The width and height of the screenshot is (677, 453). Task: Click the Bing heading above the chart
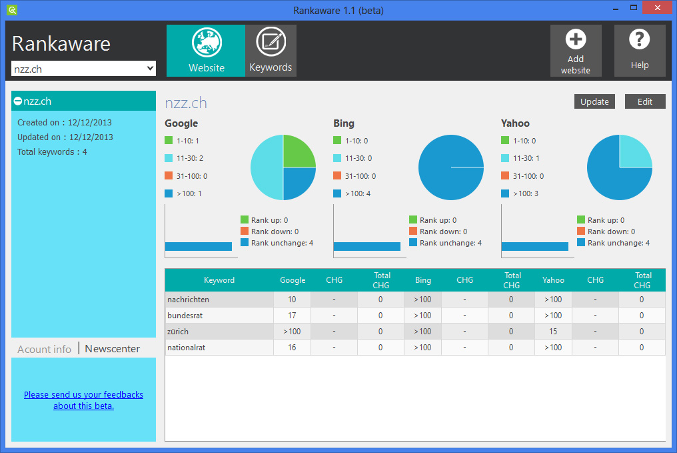pyautogui.click(x=344, y=123)
